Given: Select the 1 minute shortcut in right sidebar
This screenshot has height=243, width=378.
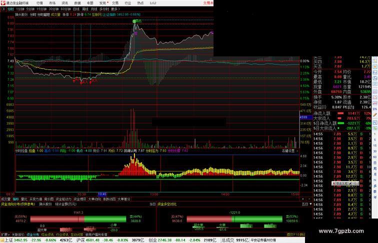Looking at the screenshot, I should coord(375,134).
